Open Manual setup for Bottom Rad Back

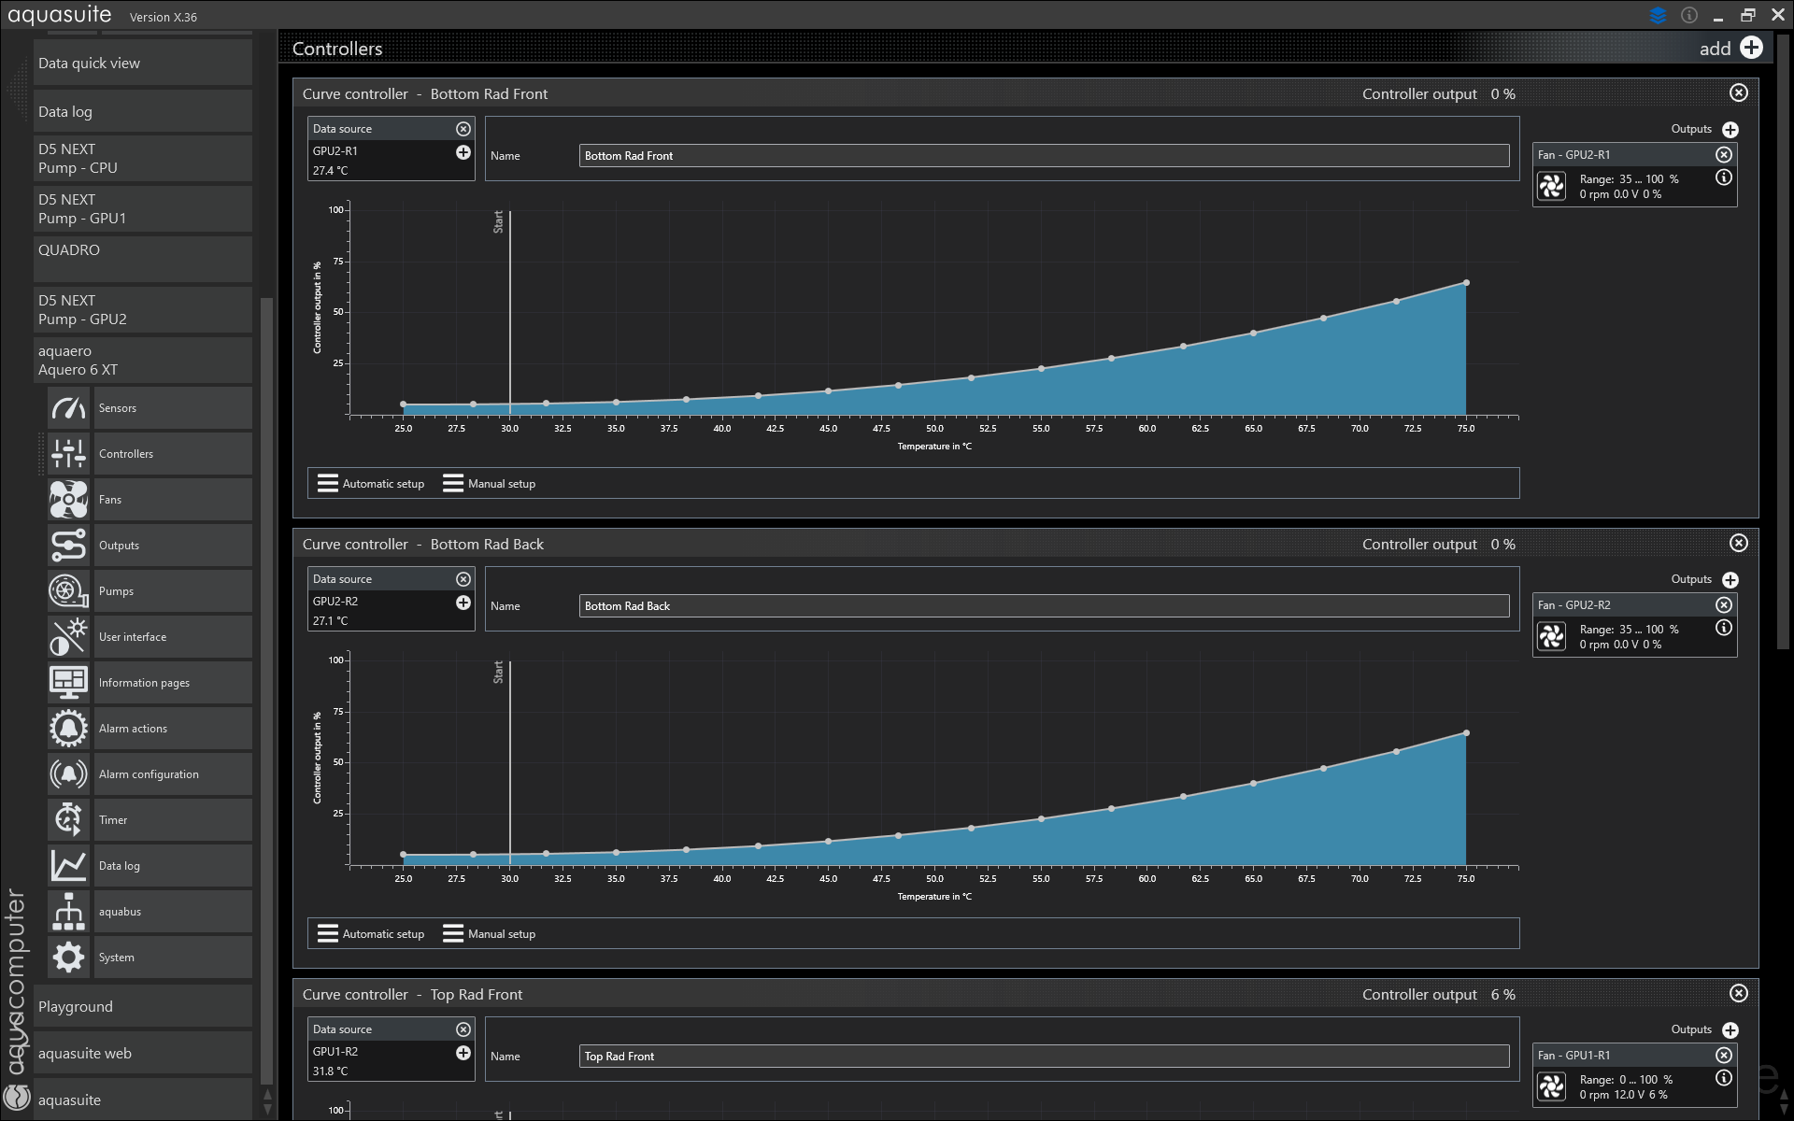point(490,933)
